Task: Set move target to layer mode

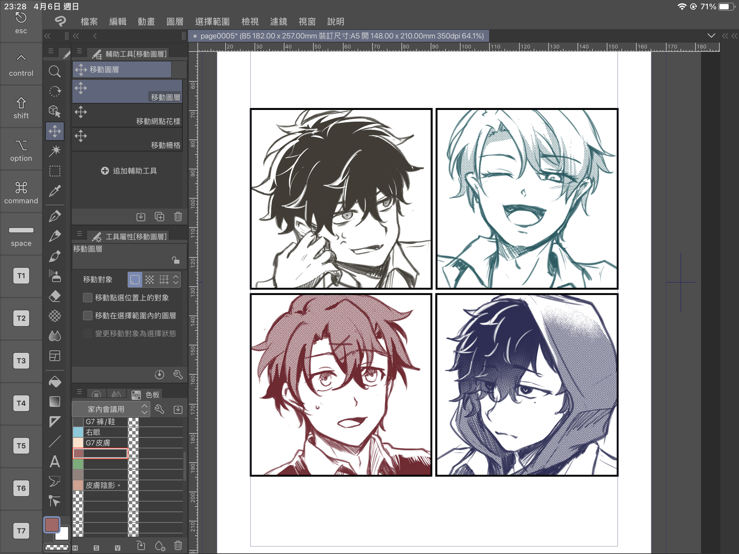Action: coord(135,280)
